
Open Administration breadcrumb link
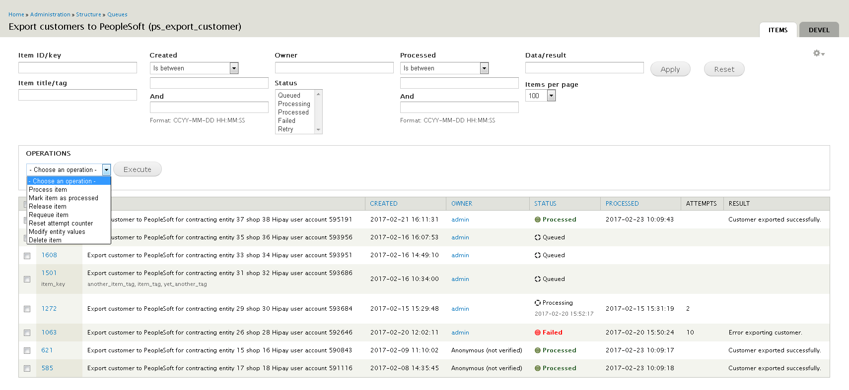click(x=50, y=14)
